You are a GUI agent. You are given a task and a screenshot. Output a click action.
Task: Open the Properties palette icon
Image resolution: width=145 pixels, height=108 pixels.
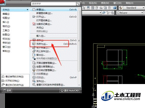(x=88, y=8)
